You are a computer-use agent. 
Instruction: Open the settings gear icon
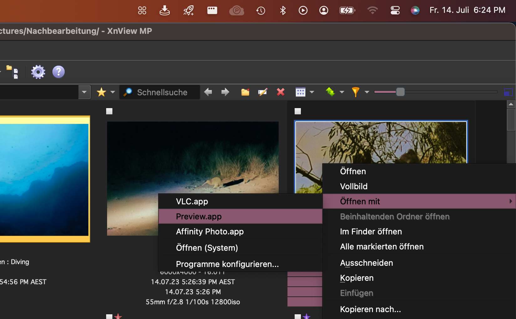(x=38, y=72)
